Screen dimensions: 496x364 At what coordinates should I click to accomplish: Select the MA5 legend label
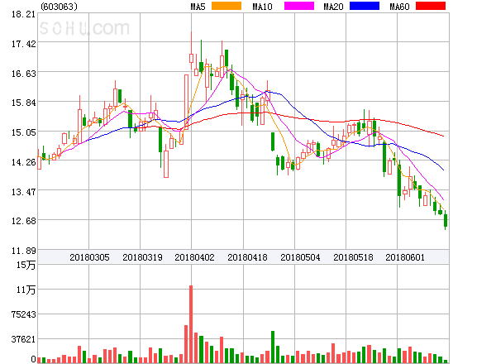(198, 7)
